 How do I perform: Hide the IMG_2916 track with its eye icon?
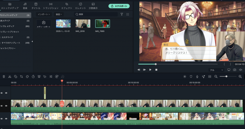click(x=6, y=106)
